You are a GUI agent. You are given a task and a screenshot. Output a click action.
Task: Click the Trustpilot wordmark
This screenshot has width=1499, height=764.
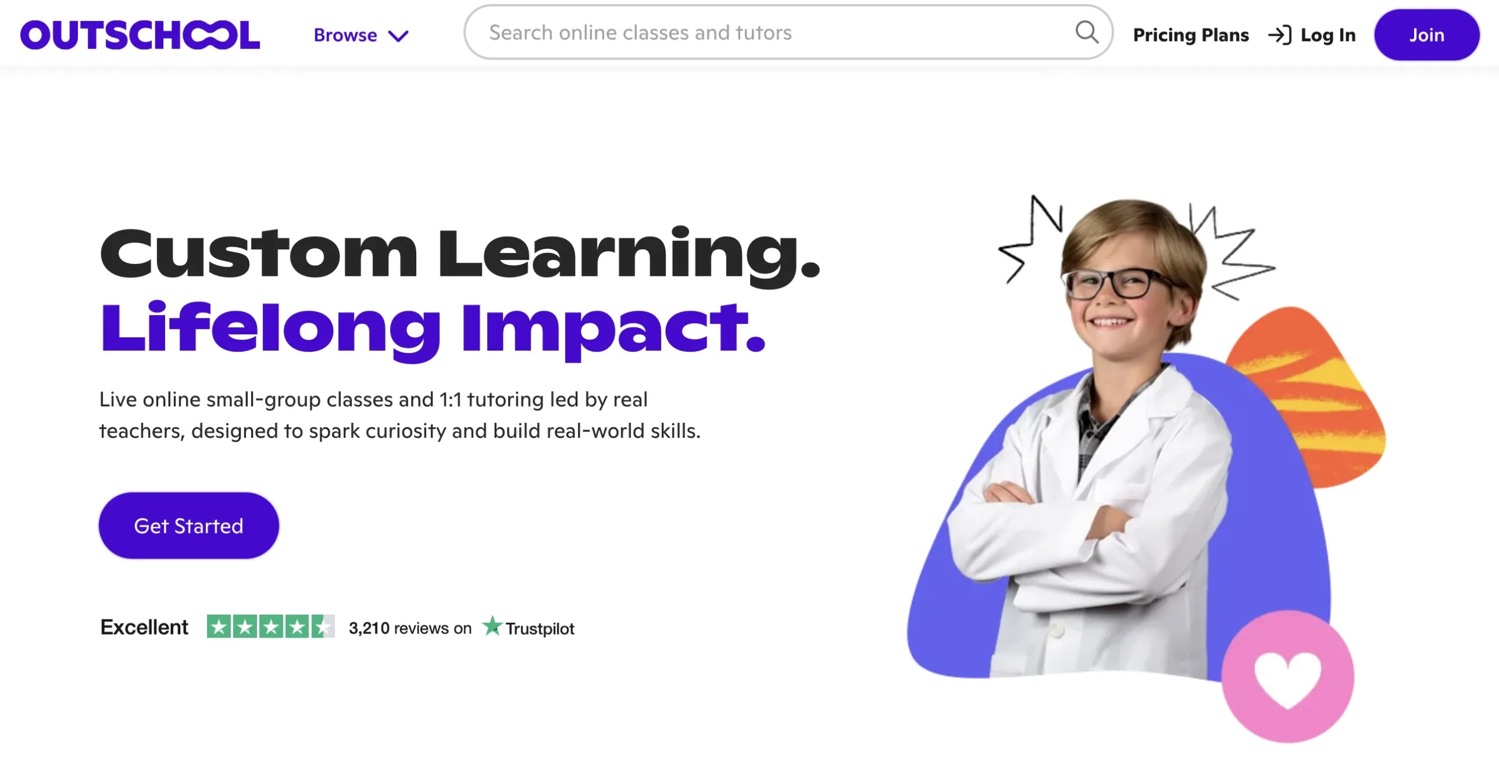click(540, 629)
